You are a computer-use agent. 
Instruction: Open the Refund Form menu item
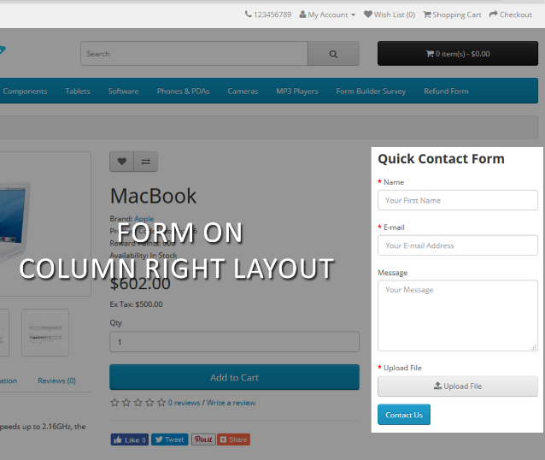[446, 91]
